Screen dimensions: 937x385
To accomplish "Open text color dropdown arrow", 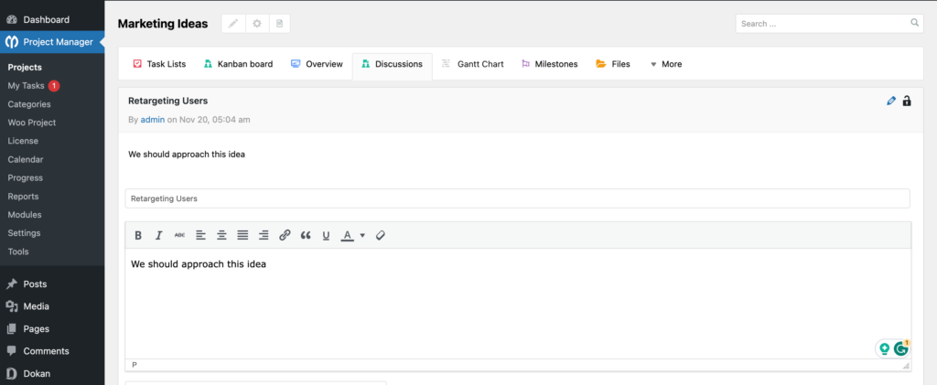I will point(362,236).
